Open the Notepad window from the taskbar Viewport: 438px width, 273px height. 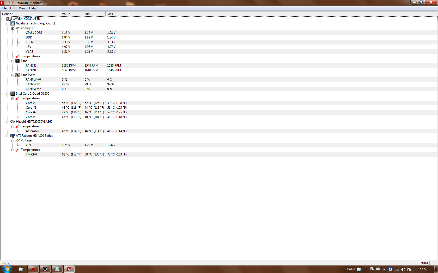tap(57, 269)
